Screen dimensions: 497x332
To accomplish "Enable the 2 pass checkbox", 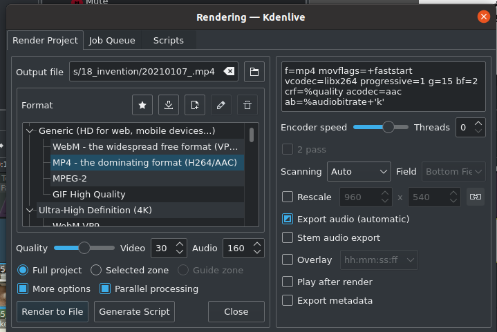I will [288, 149].
